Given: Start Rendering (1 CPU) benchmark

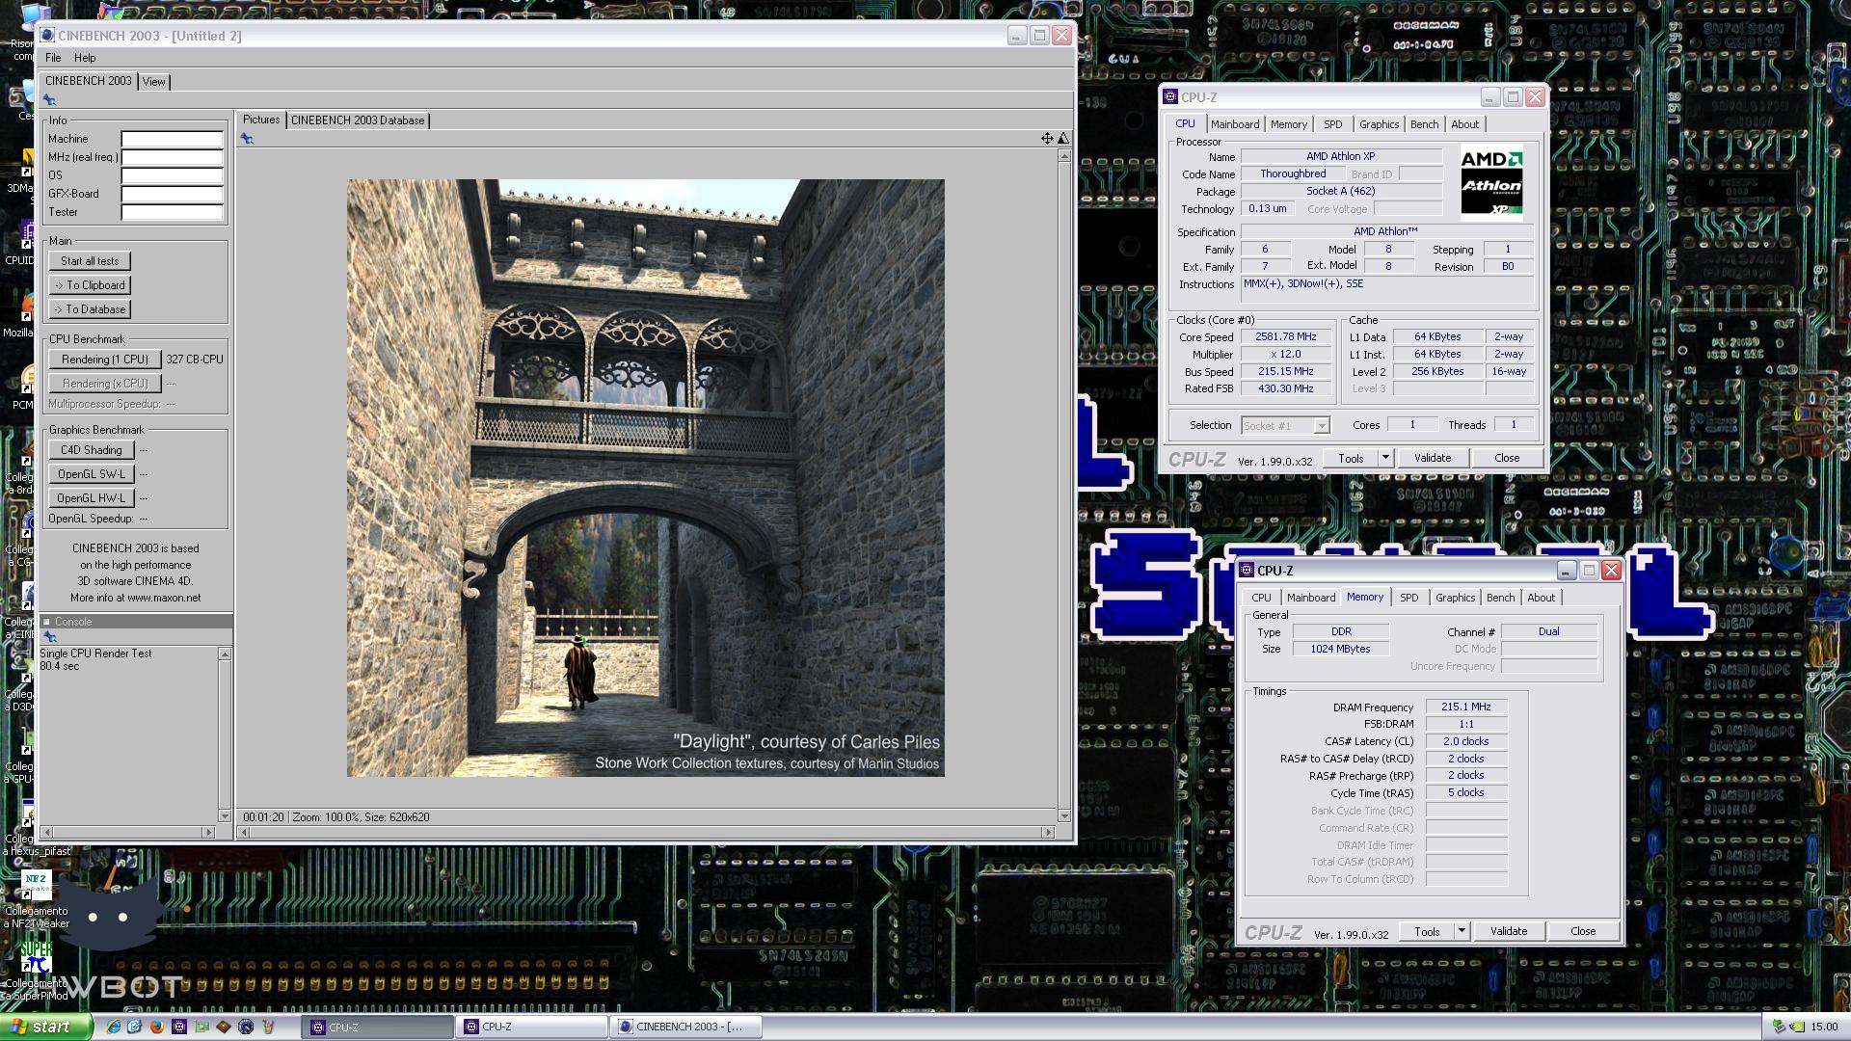Looking at the screenshot, I should click(x=105, y=360).
